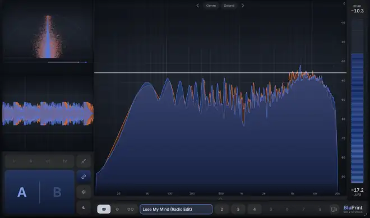Select Roman numeral II snapshot
370x218 pixels.
click(x=31, y=161)
